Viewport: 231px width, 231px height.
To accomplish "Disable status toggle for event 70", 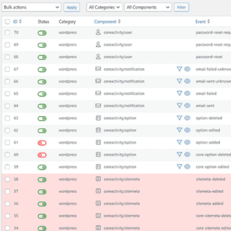I will tap(42, 33).
